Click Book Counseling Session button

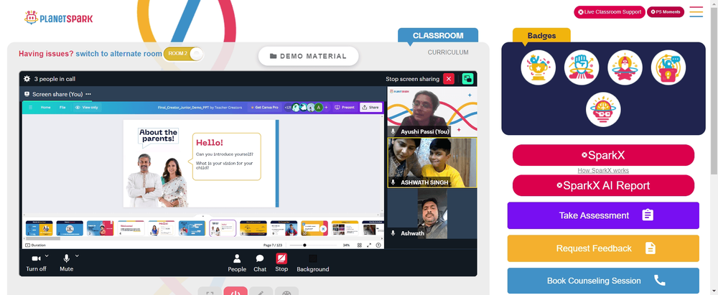click(x=603, y=281)
